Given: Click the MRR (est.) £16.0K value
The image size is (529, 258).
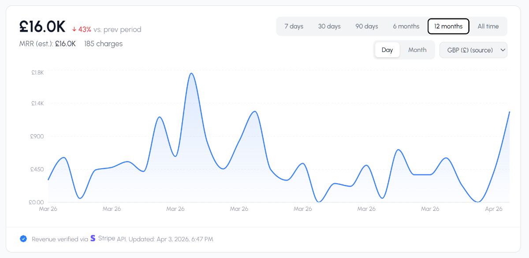Looking at the screenshot, I should (x=65, y=44).
